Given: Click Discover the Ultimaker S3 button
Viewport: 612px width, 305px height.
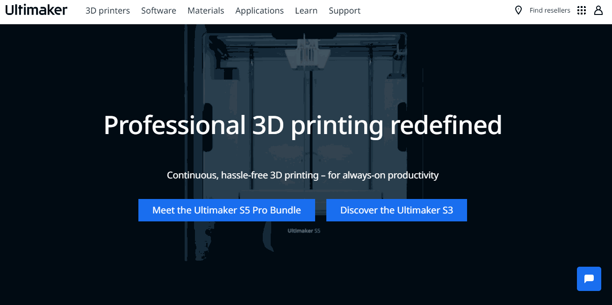Looking at the screenshot, I should coord(396,210).
